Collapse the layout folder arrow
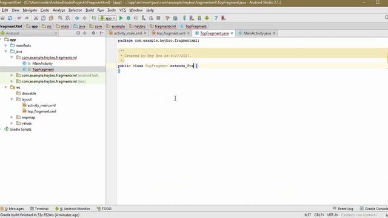Image resolution: width=388 pixels, height=218 pixels. [12, 99]
